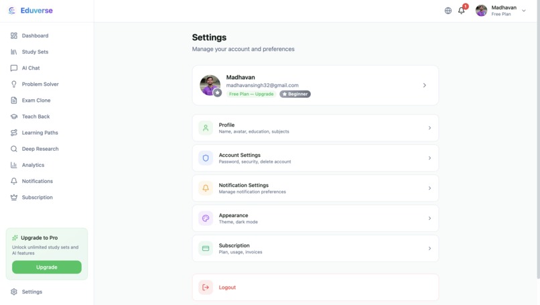Screen dimensions: 540x305
Task: Expand the Account Settings row chevron
Action: coord(429,158)
